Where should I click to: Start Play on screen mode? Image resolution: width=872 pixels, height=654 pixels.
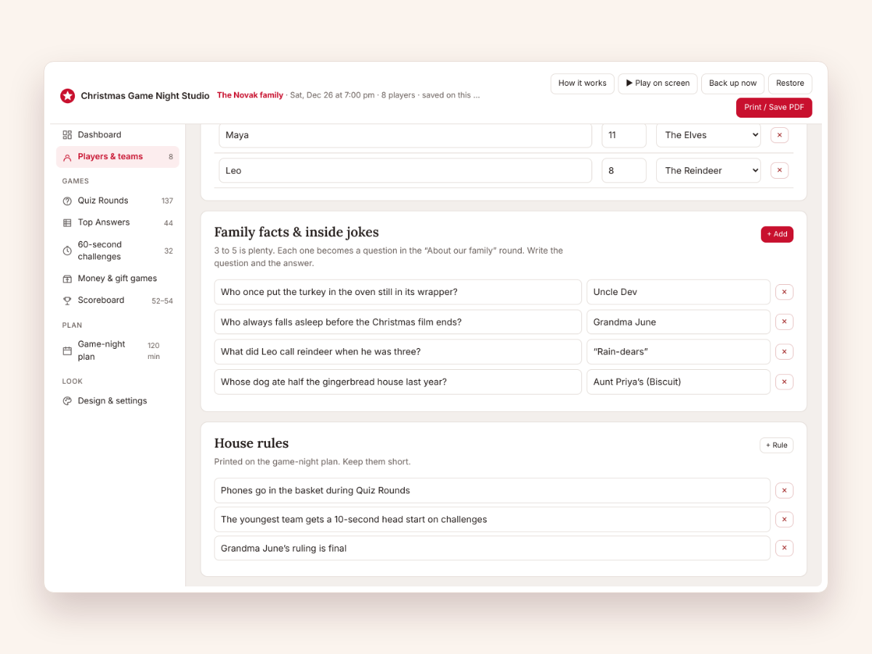coord(658,84)
